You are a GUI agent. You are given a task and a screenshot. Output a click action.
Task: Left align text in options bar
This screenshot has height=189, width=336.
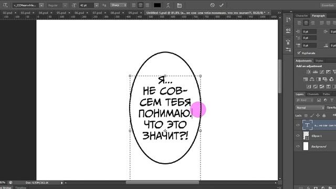coord(134,5)
